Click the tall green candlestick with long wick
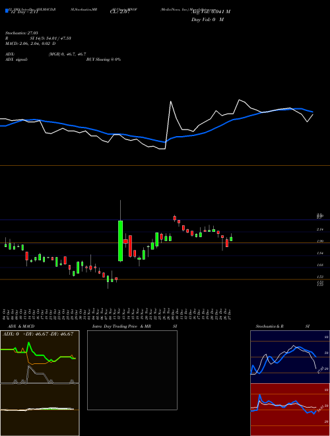The height and width of the screenshot is (436, 330). point(120,241)
